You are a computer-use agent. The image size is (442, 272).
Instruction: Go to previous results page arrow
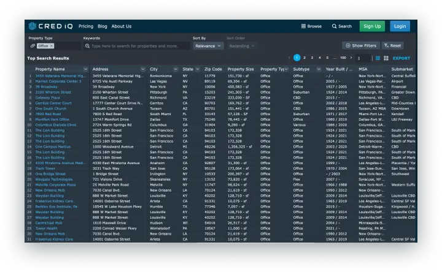pyautogui.click(x=289, y=58)
